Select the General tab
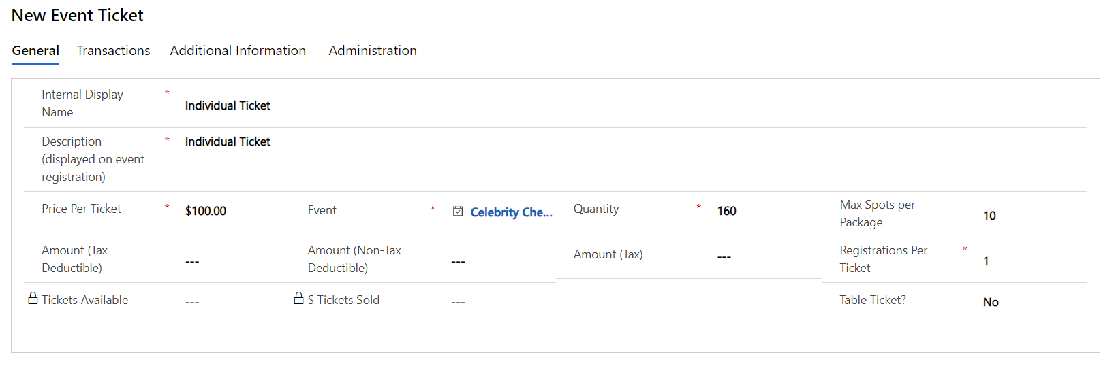Viewport: 1116px width, 370px height. (35, 50)
